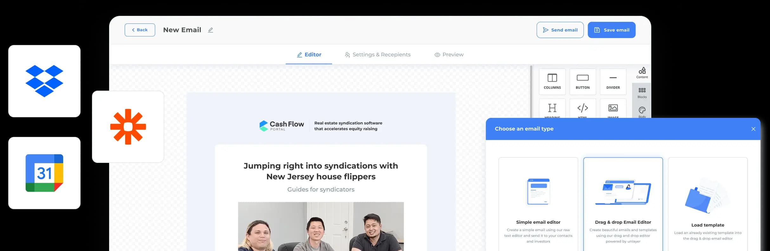770x251 pixels.
Task: Click the Send email button
Action: (560, 30)
